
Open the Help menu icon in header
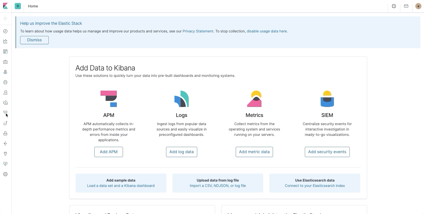394,6
